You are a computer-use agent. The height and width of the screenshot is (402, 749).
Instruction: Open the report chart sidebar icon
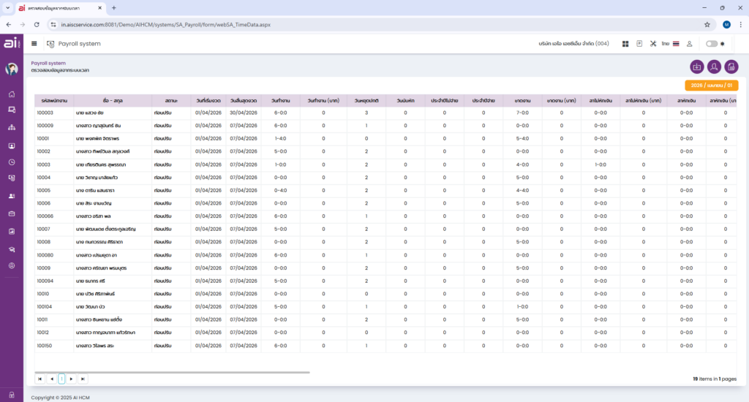pyautogui.click(x=12, y=232)
